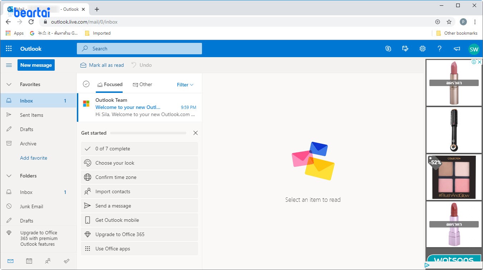Click the Undo arrow icon
This screenshot has width=483, height=270.
pyautogui.click(x=134, y=65)
